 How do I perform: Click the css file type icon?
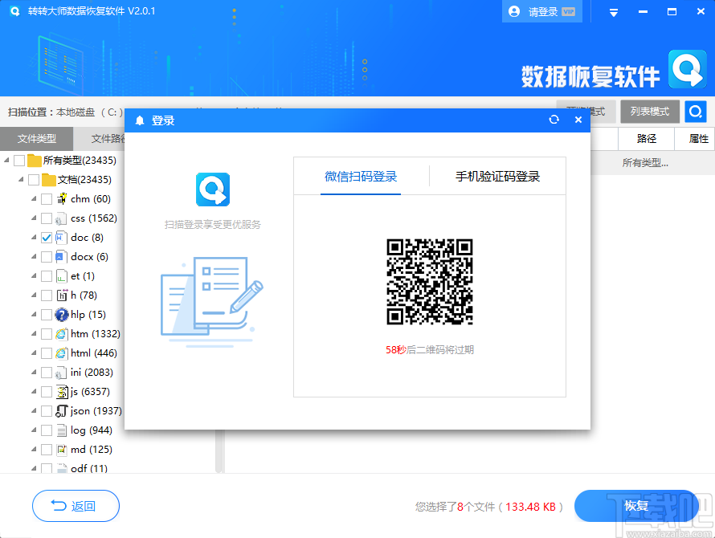[x=62, y=218]
